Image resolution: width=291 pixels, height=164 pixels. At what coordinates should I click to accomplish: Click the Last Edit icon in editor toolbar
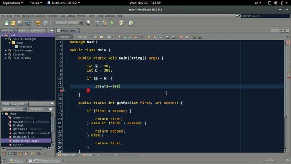pos(96,37)
